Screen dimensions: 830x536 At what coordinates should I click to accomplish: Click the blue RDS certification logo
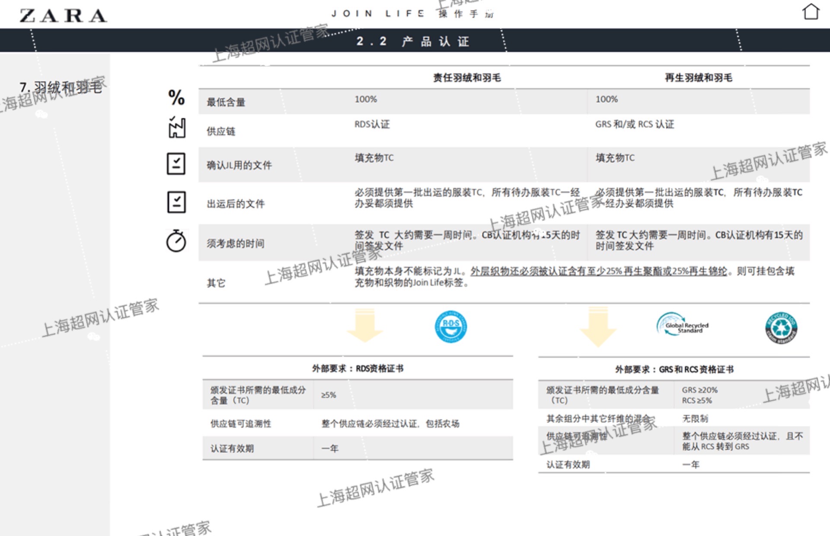point(450,326)
